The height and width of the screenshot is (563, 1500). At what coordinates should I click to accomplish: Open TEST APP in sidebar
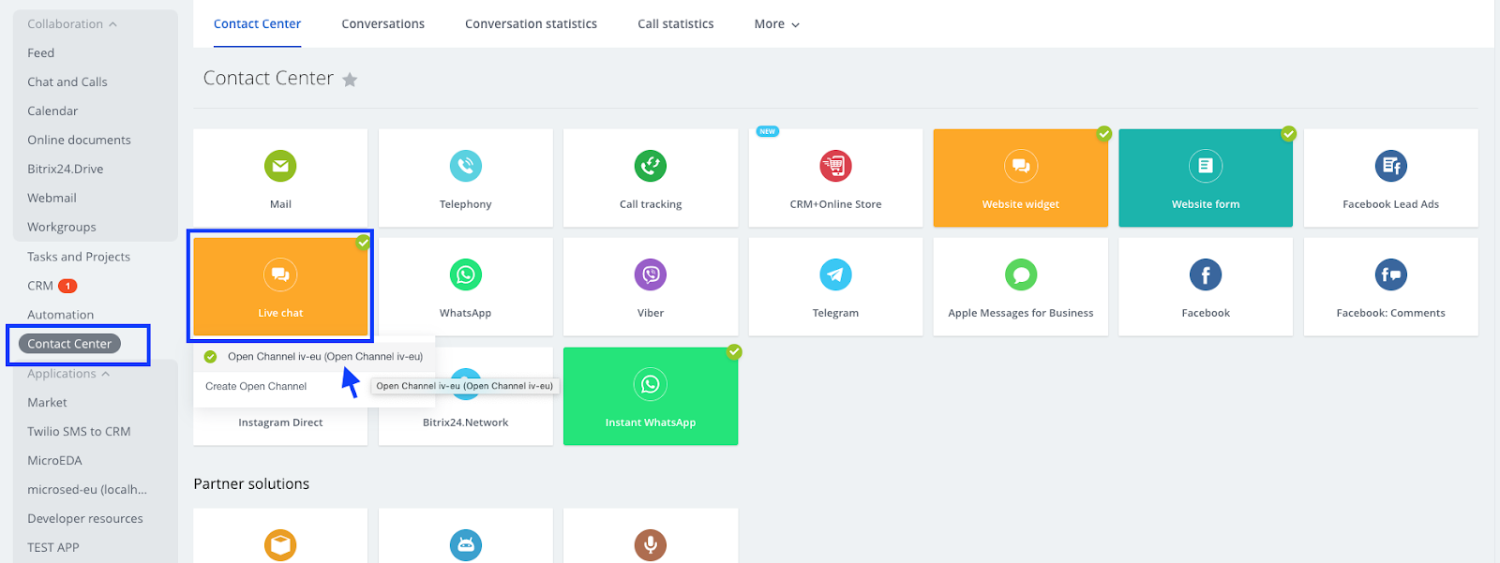pos(53,548)
